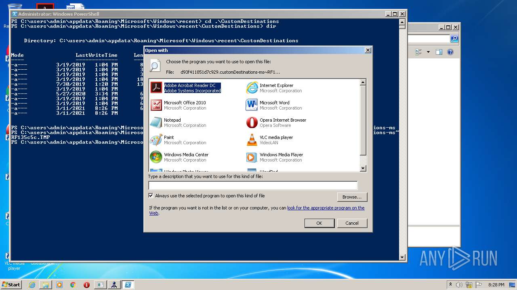Viewport: 517px width, 290px height.
Task: Launch Google Chrome from taskbar
Action: pos(73,285)
